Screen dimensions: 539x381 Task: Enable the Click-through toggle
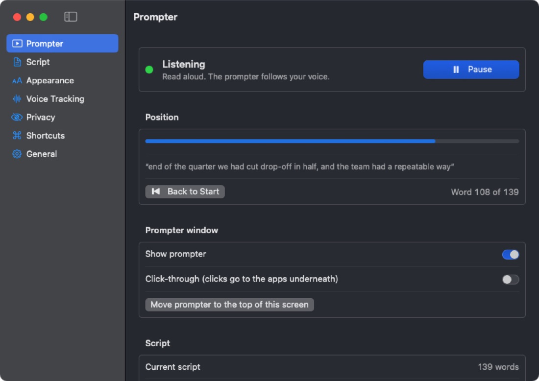click(511, 279)
